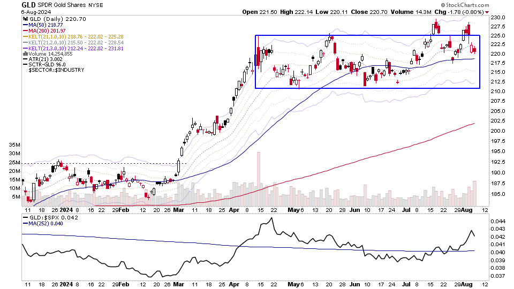514x289 pixels.
Task: Click the 15M volume axis label
Action: click(14, 180)
